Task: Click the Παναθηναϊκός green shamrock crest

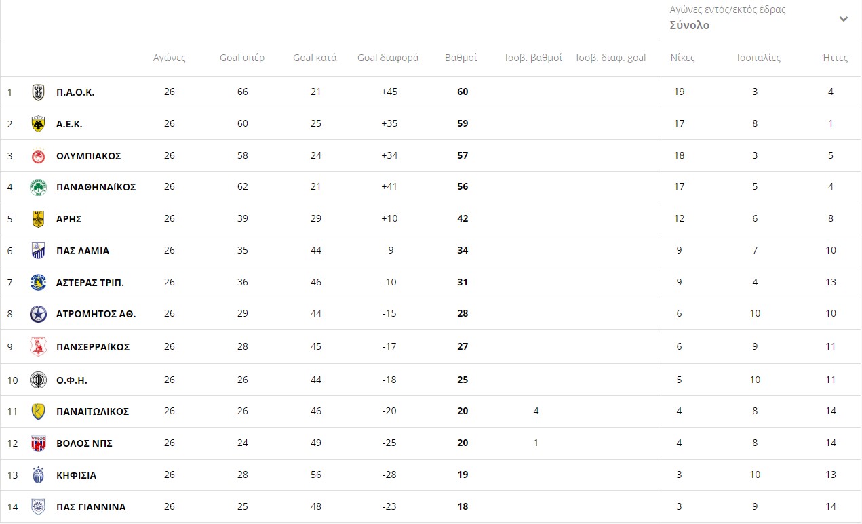Action: pos(39,187)
